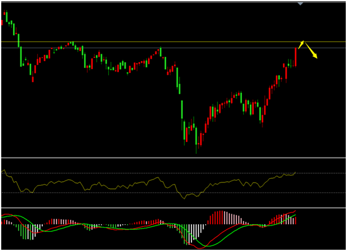
Task: Click the latest tall red candlestick
Action: [295, 57]
